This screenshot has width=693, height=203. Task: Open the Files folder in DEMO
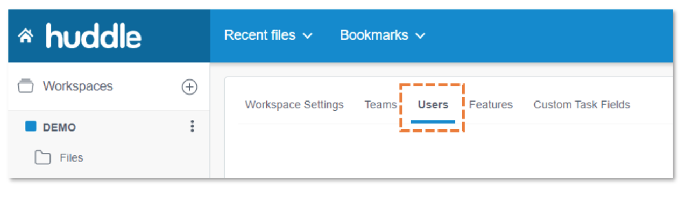point(71,158)
